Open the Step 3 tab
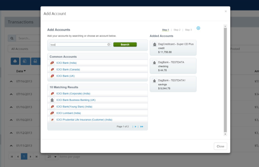Image resolution: width=259 pixels, height=167 pixels. pos(188,30)
